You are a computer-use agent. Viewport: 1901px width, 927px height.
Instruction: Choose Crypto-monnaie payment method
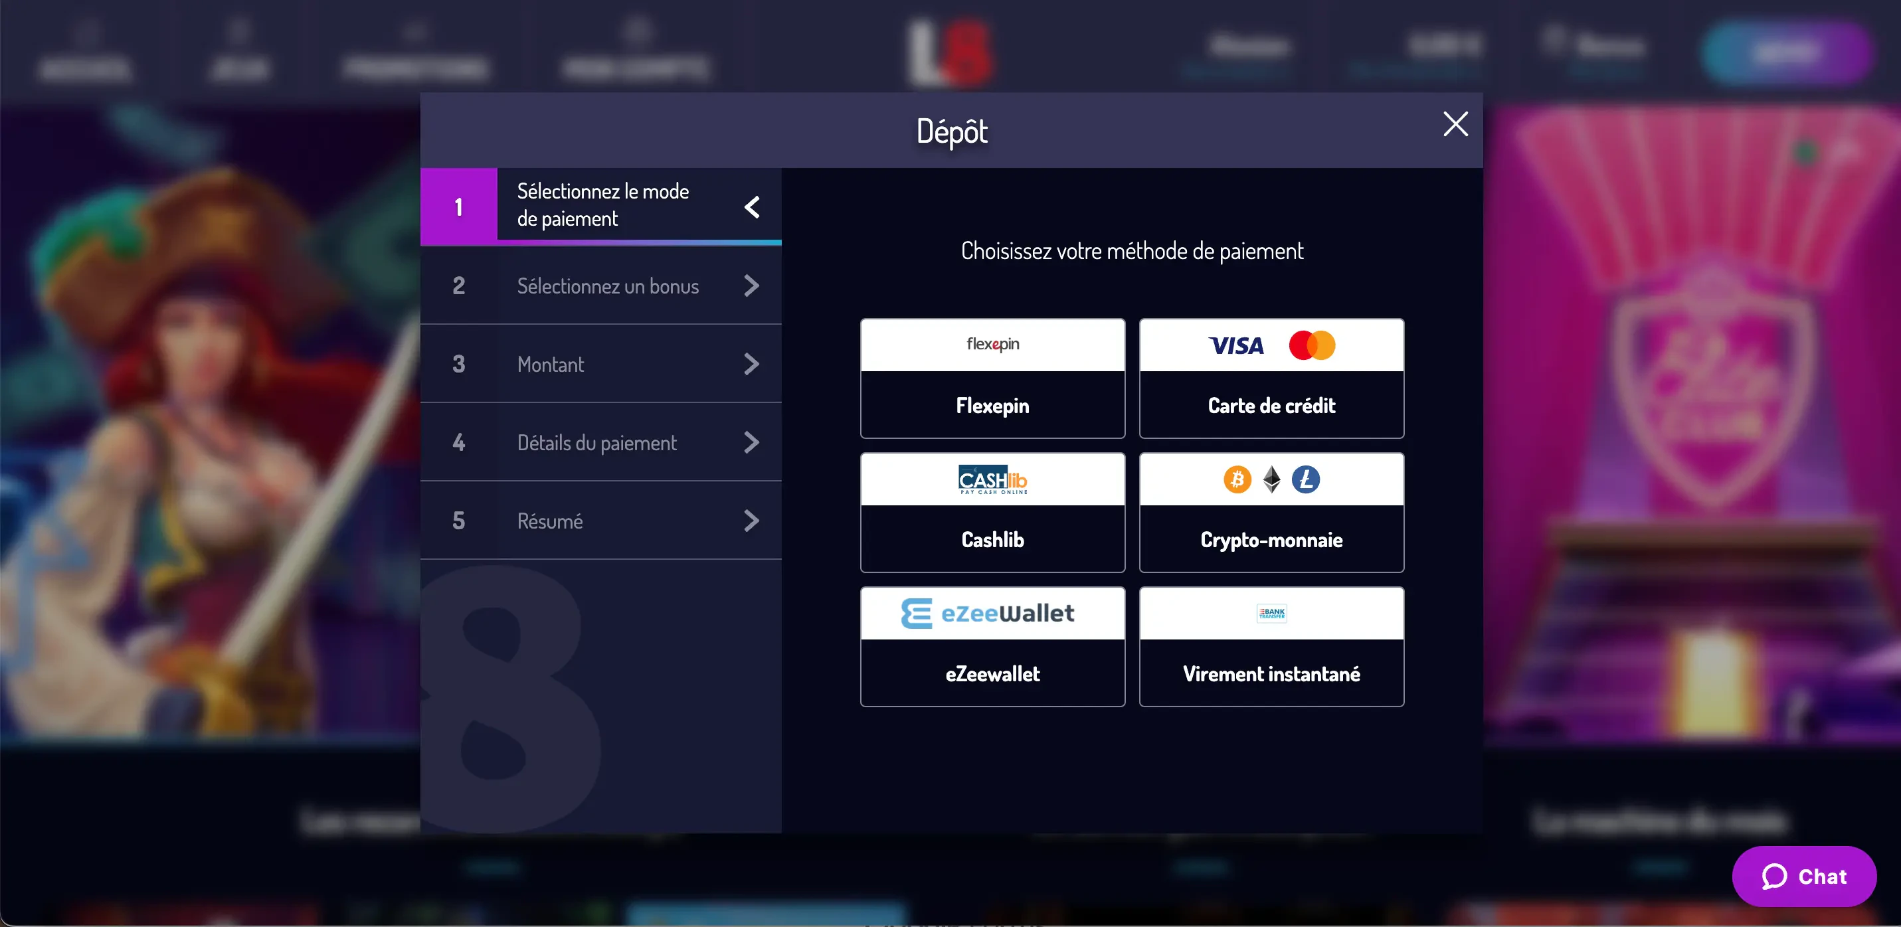coord(1271,513)
